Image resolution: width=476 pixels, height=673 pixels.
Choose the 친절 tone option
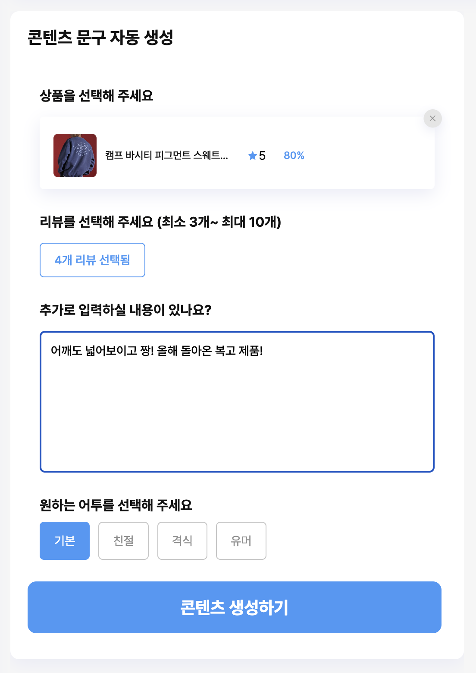(x=123, y=541)
